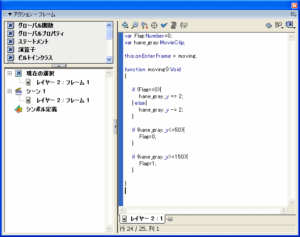Click 演算子 category icon
300x237 pixels.
tap(11, 50)
